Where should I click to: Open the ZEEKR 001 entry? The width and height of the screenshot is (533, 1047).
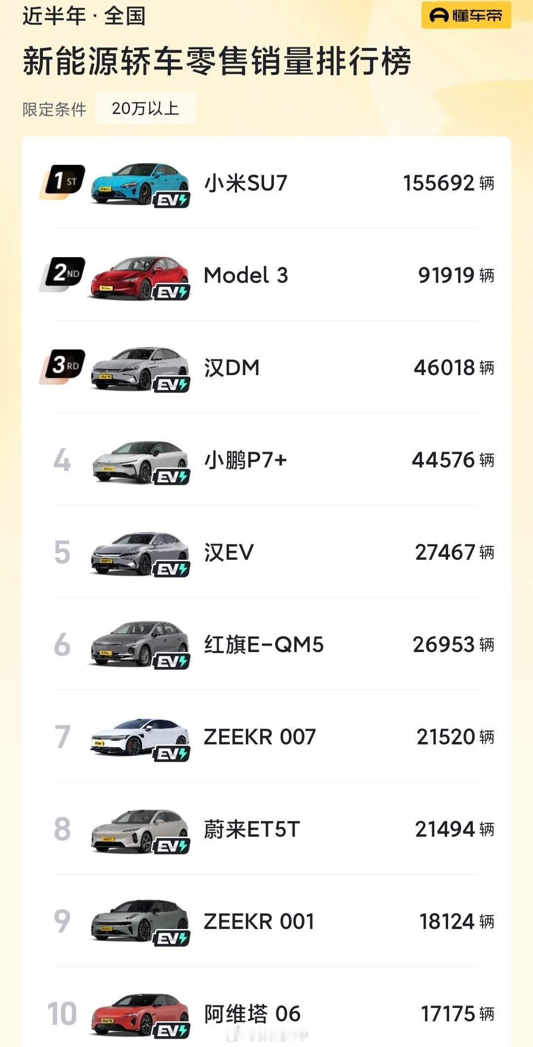coord(266,921)
